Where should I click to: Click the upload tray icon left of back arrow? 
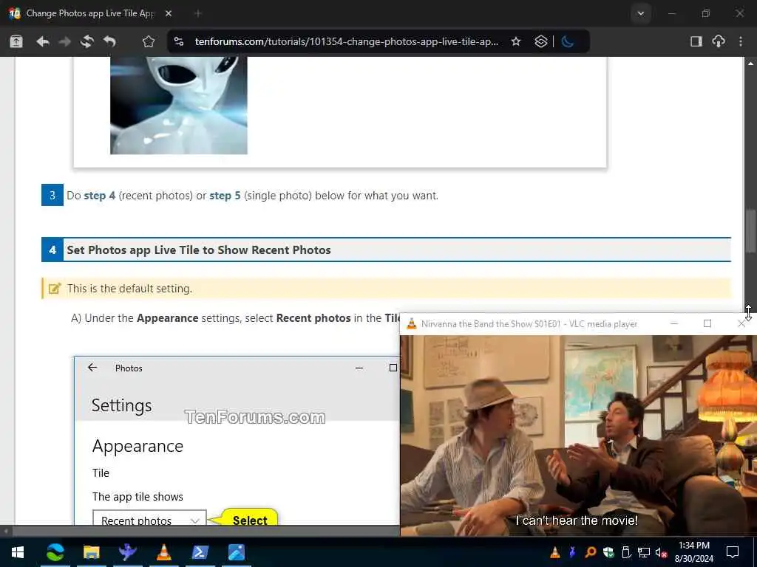[x=16, y=42]
